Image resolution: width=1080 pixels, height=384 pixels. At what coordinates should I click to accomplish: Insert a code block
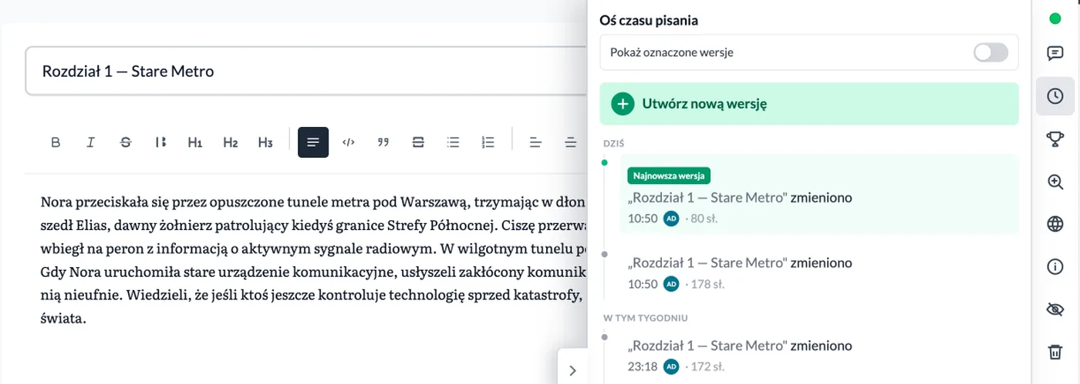349,142
